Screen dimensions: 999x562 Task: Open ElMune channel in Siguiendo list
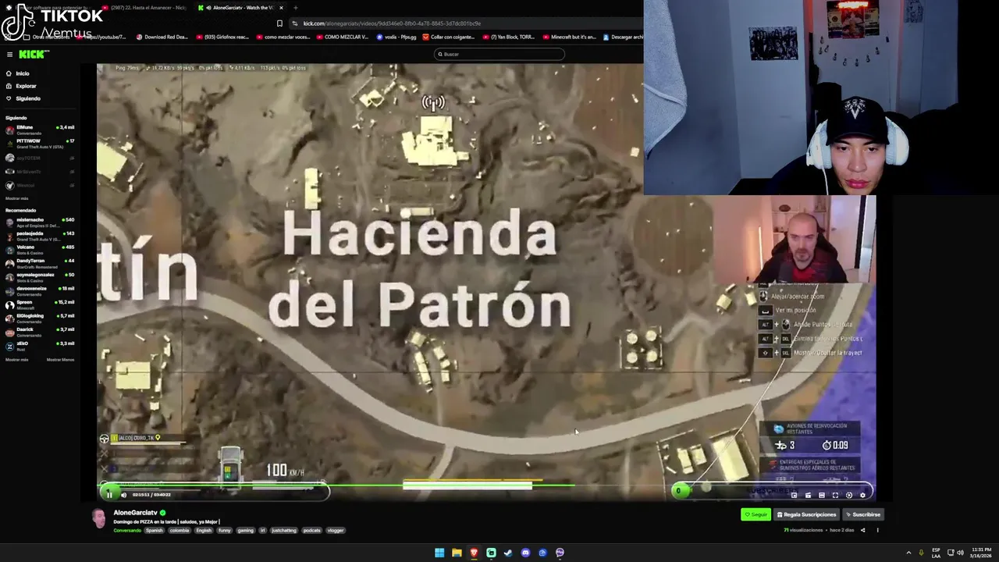click(x=39, y=130)
